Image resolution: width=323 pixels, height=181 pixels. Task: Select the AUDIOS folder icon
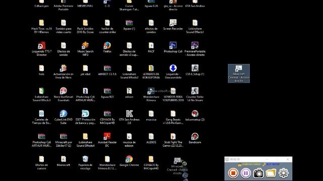pos(151,138)
